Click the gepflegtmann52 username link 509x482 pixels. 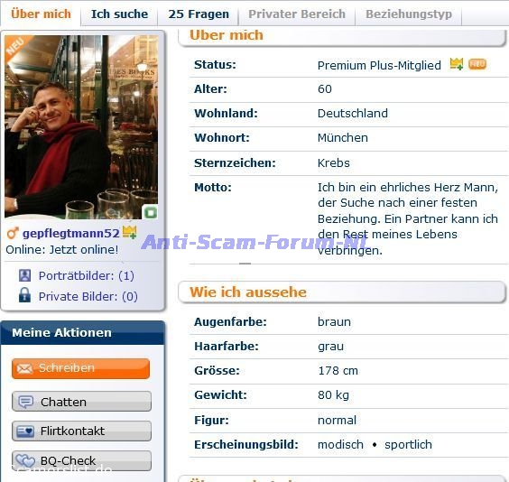click(x=71, y=233)
